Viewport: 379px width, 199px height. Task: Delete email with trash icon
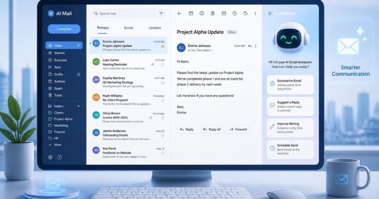[213, 14]
